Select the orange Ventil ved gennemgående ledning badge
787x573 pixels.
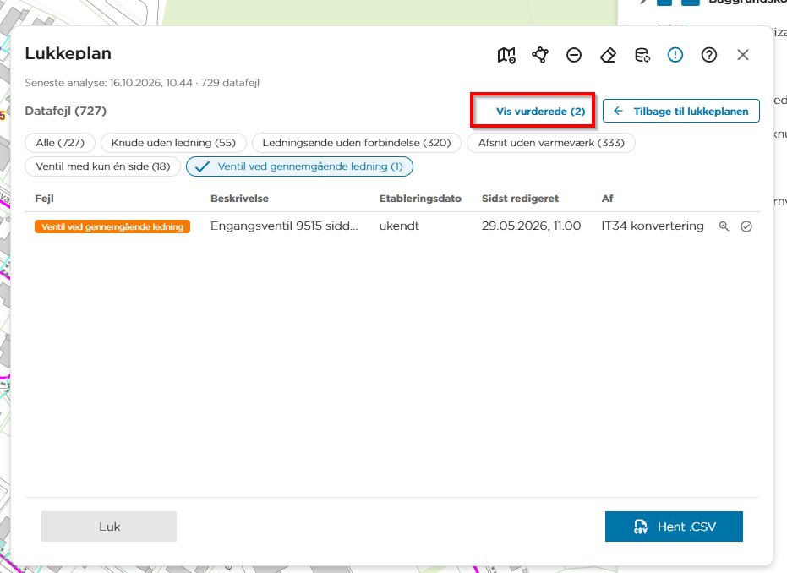112,226
